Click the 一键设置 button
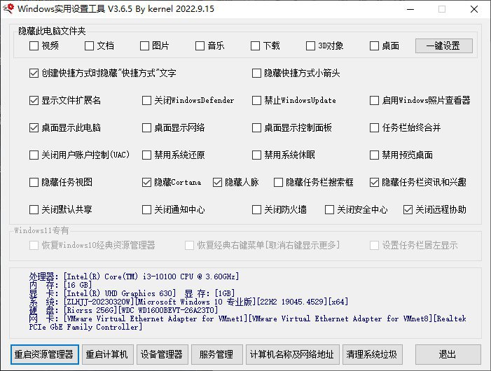Screen dimensions: 491x371 (x=443, y=46)
